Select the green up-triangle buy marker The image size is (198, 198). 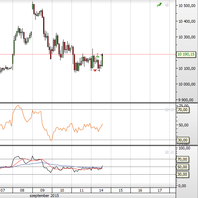pyautogui.click(x=97, y=56)
